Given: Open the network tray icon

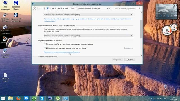Looking at the screenshot, I should tap(158, 98).
